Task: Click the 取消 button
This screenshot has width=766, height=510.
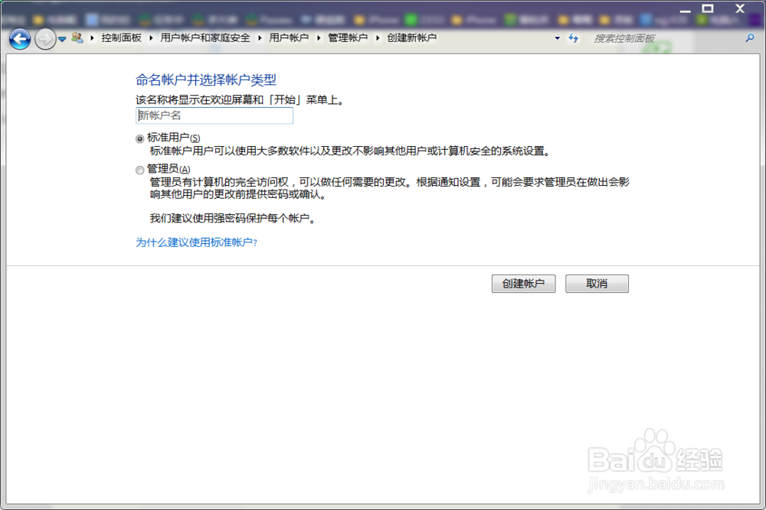Action: 597,283
